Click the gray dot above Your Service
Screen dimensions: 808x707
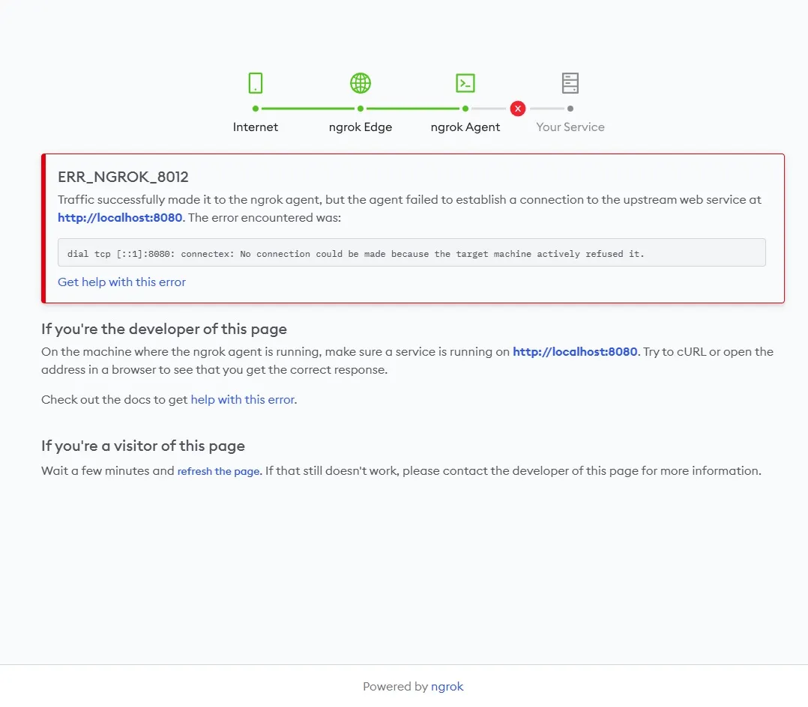pyautogui.click(x=570, y=109)
